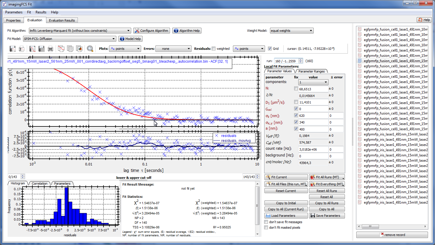This screenshot has width=435, height=245.
Task: Open the Errors style dropdown
Action: (173, 49)
